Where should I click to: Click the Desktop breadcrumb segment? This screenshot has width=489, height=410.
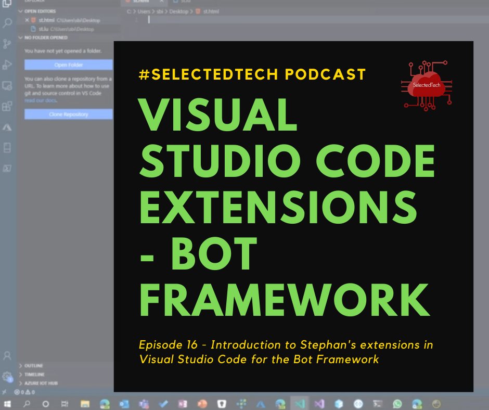click(x=179, y=11)
